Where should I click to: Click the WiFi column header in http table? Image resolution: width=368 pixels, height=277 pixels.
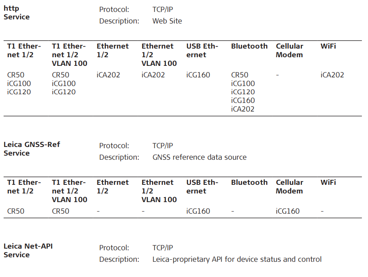328,46
